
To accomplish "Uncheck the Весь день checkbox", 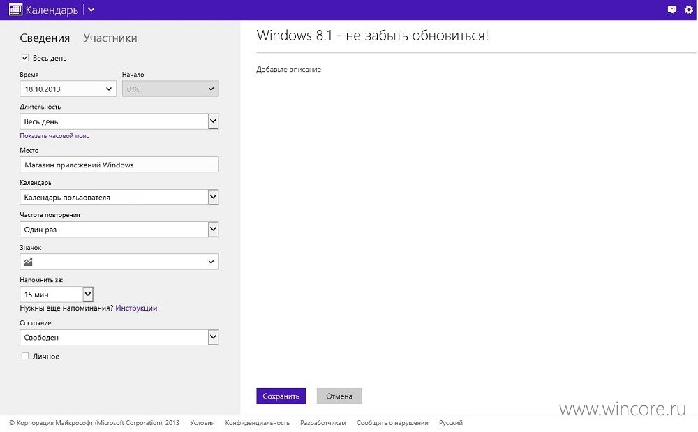I will tap(25, 58).
